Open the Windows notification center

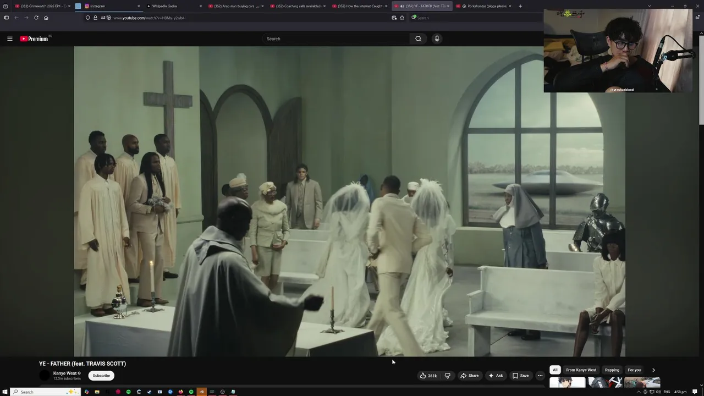click(x=695, y=392)
